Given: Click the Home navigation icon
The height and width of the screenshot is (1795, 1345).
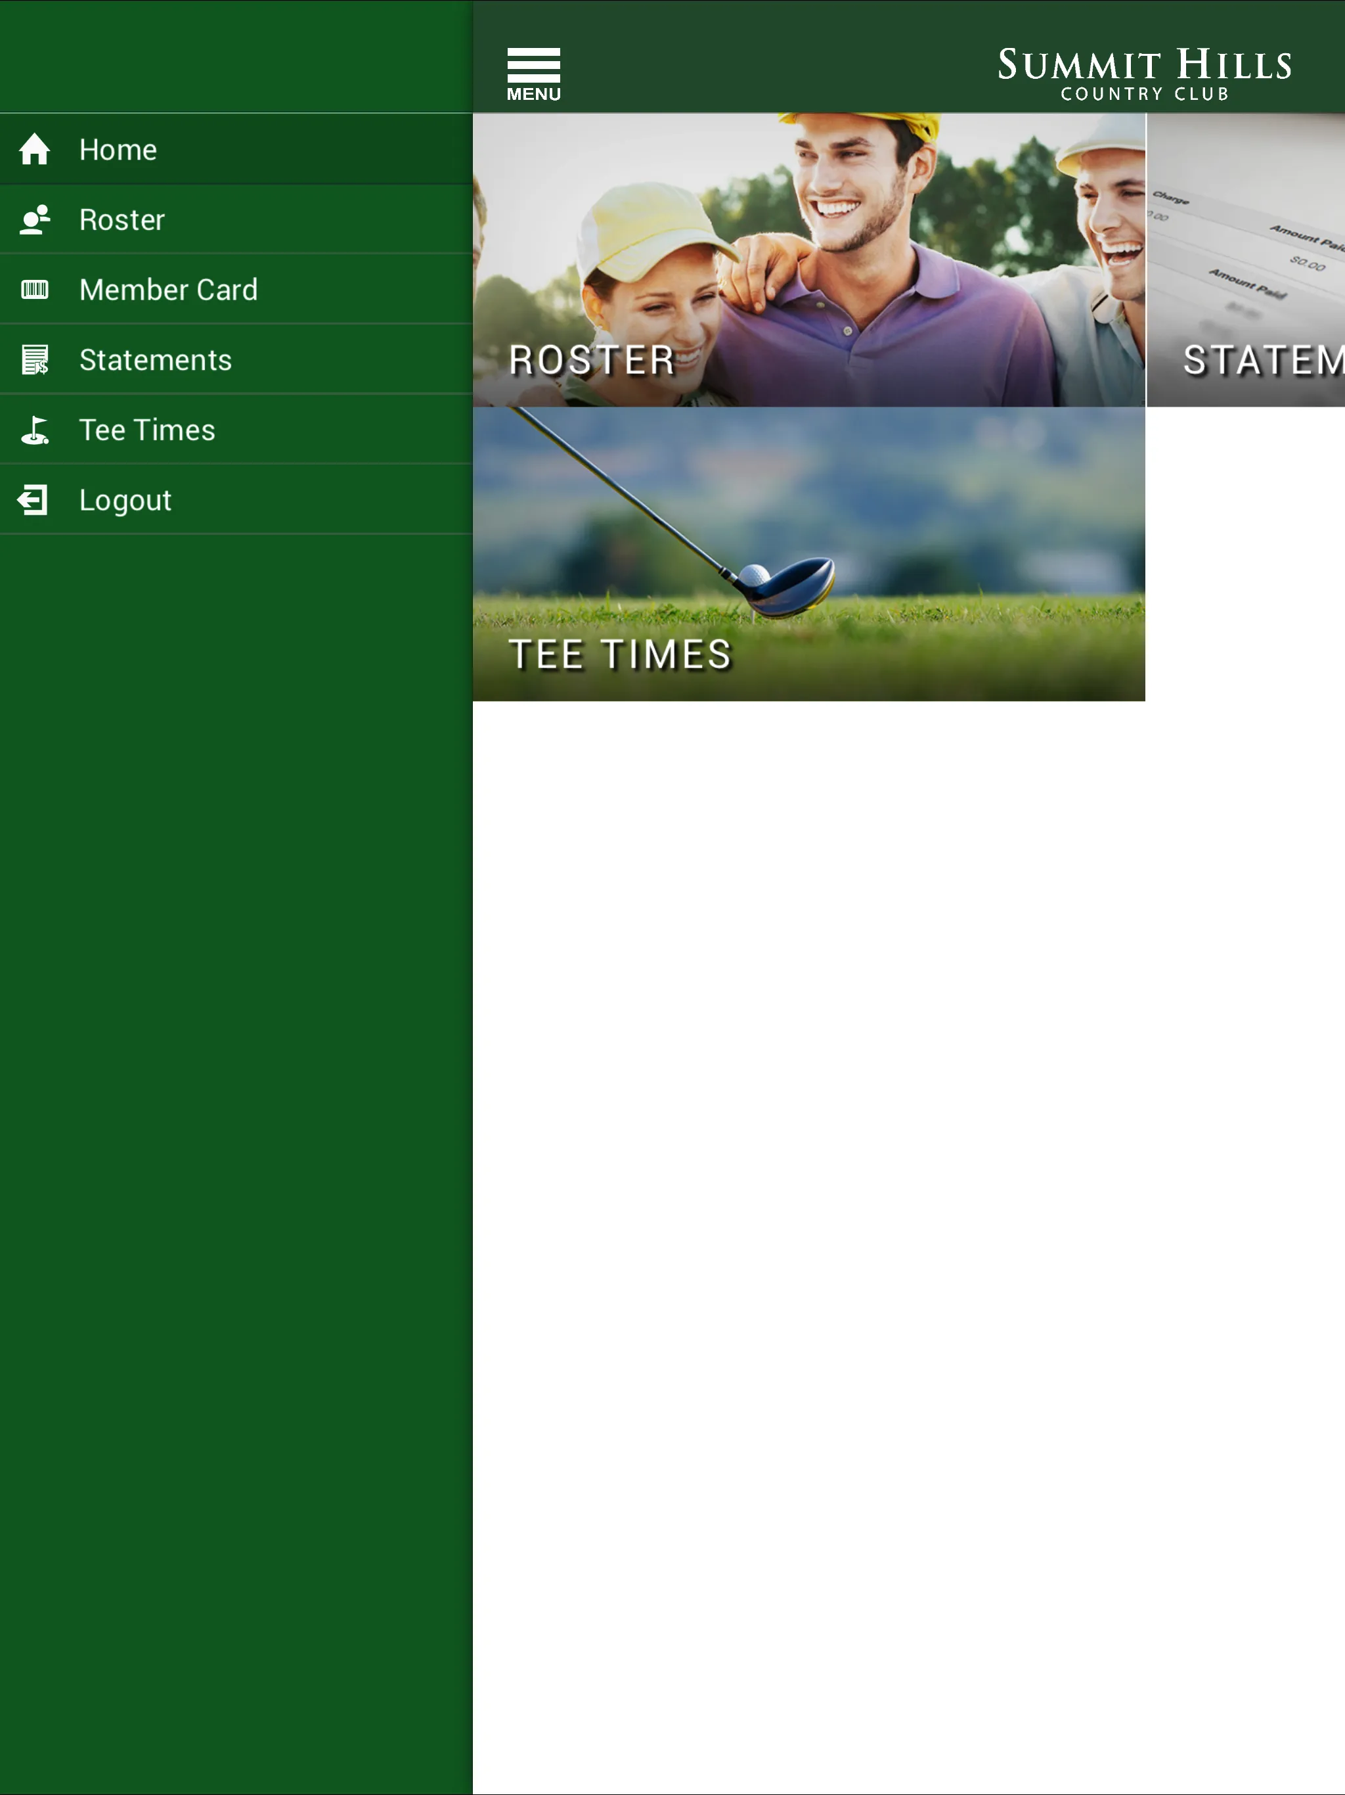Looking at the screenshot, I should (35, 148).
